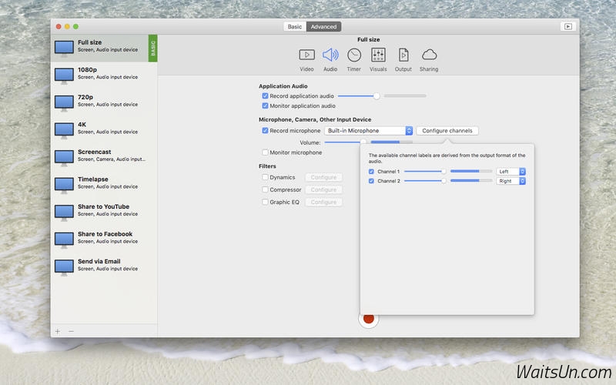Screen dimensions: 616x385
Task: Open the preview window icon in title bar
Action: (567, 26)
